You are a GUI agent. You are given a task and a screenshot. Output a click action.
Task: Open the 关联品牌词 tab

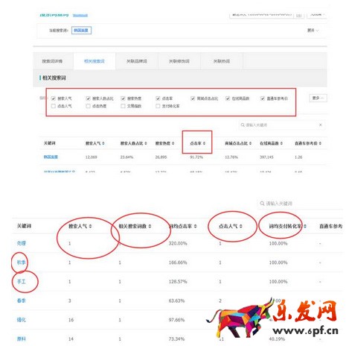[137, 61]
